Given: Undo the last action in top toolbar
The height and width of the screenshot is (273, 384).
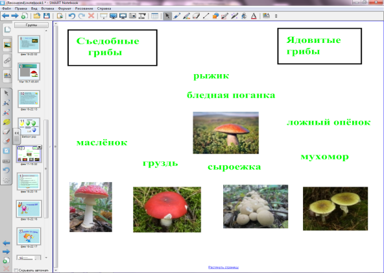Looking at the screenshot, I should (72, 16).
